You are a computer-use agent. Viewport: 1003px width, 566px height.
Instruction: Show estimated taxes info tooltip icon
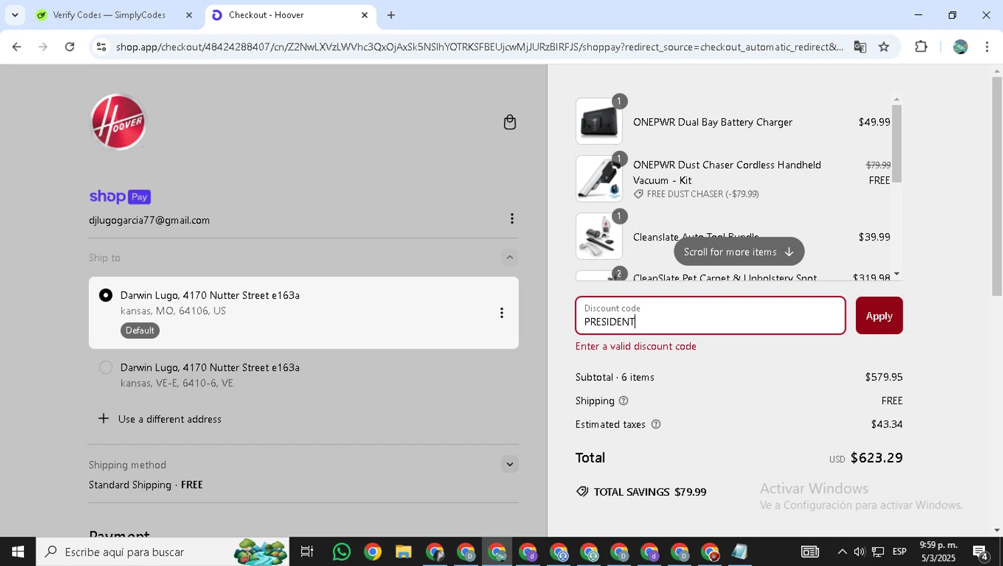click(655, 424)
